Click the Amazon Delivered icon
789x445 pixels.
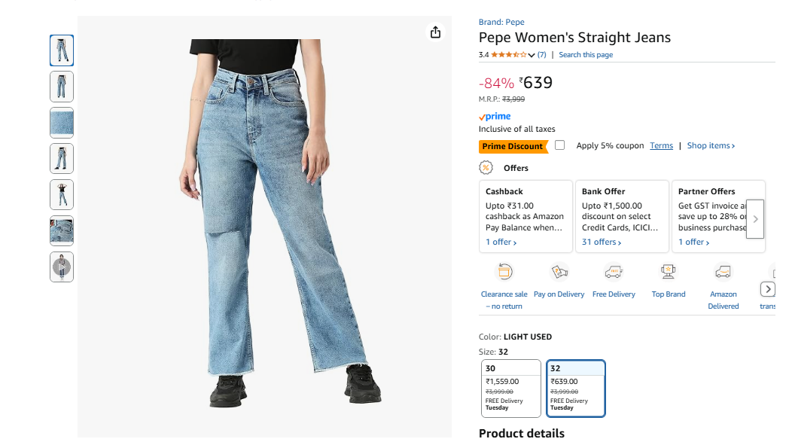coord(723,272)
